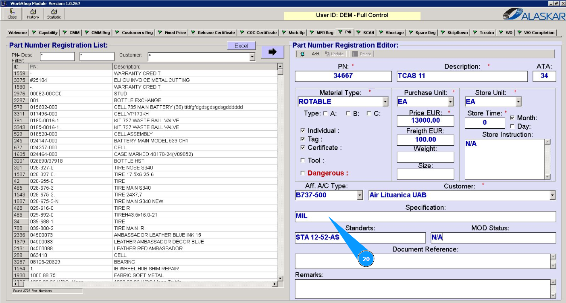
Task: Click the Delete record icon
Action: (x=355, y=54)
